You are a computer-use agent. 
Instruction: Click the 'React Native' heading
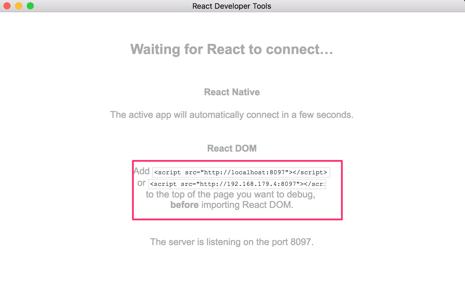click(232, 92)
